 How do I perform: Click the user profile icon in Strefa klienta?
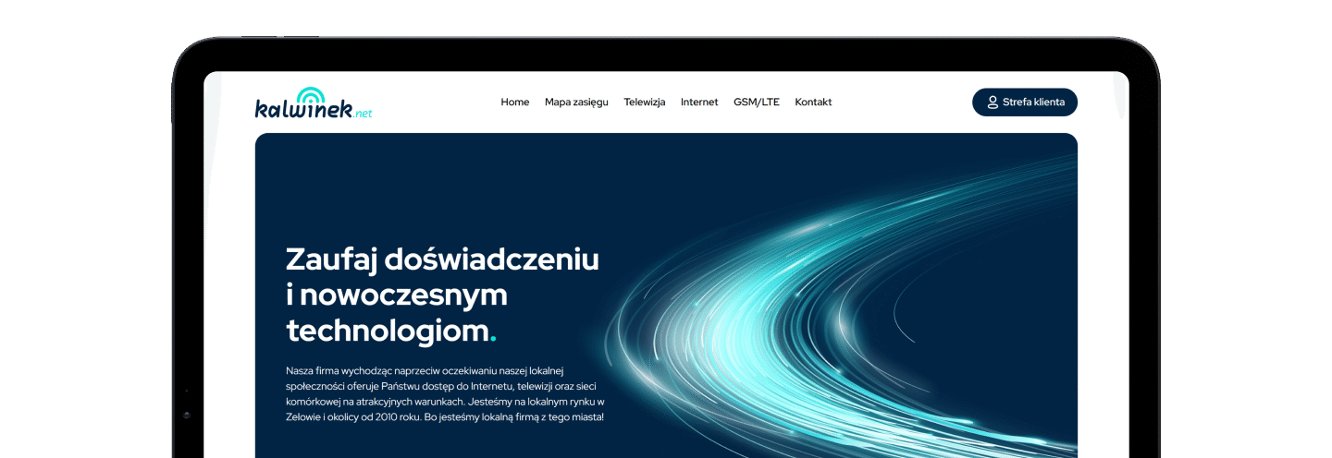[x=993, y=102]
